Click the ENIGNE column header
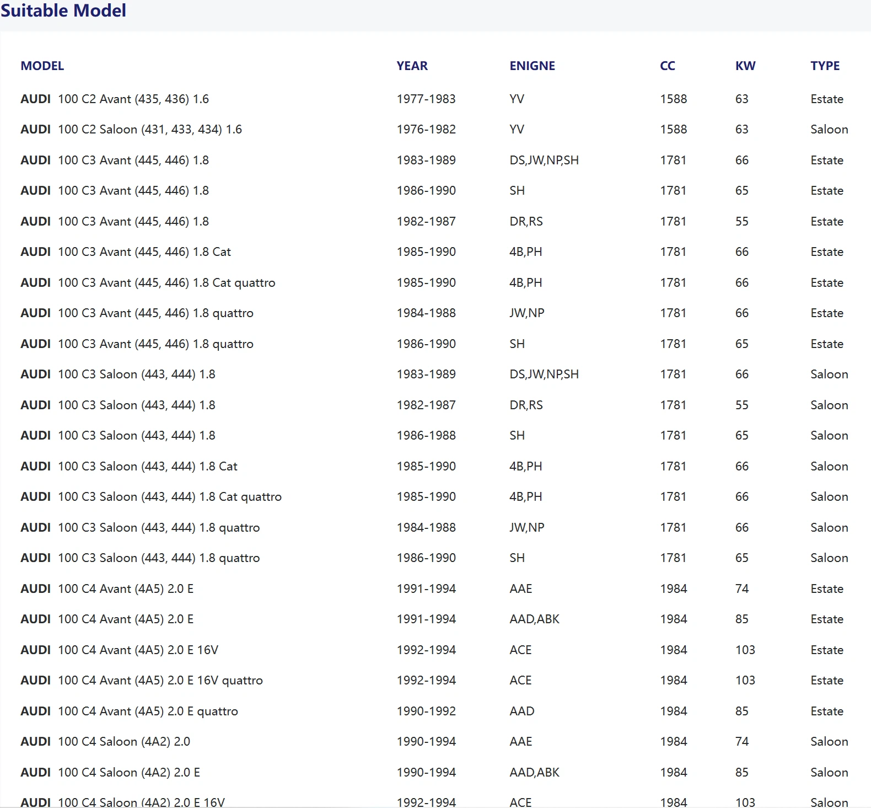 click(532, 66)
